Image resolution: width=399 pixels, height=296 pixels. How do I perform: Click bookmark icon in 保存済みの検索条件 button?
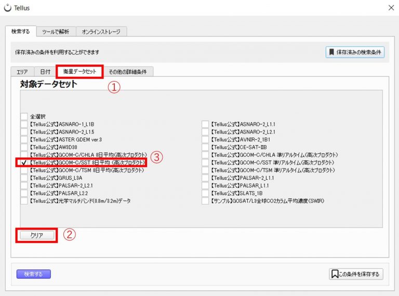331,52
